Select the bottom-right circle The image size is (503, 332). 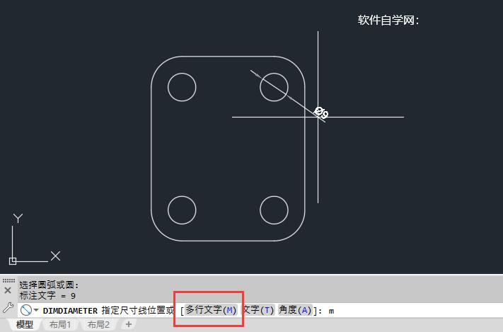274,210
